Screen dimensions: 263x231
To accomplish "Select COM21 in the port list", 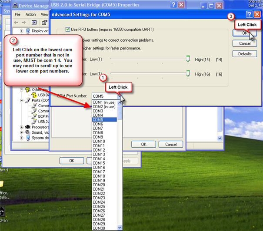I will [x=105, y=189].
